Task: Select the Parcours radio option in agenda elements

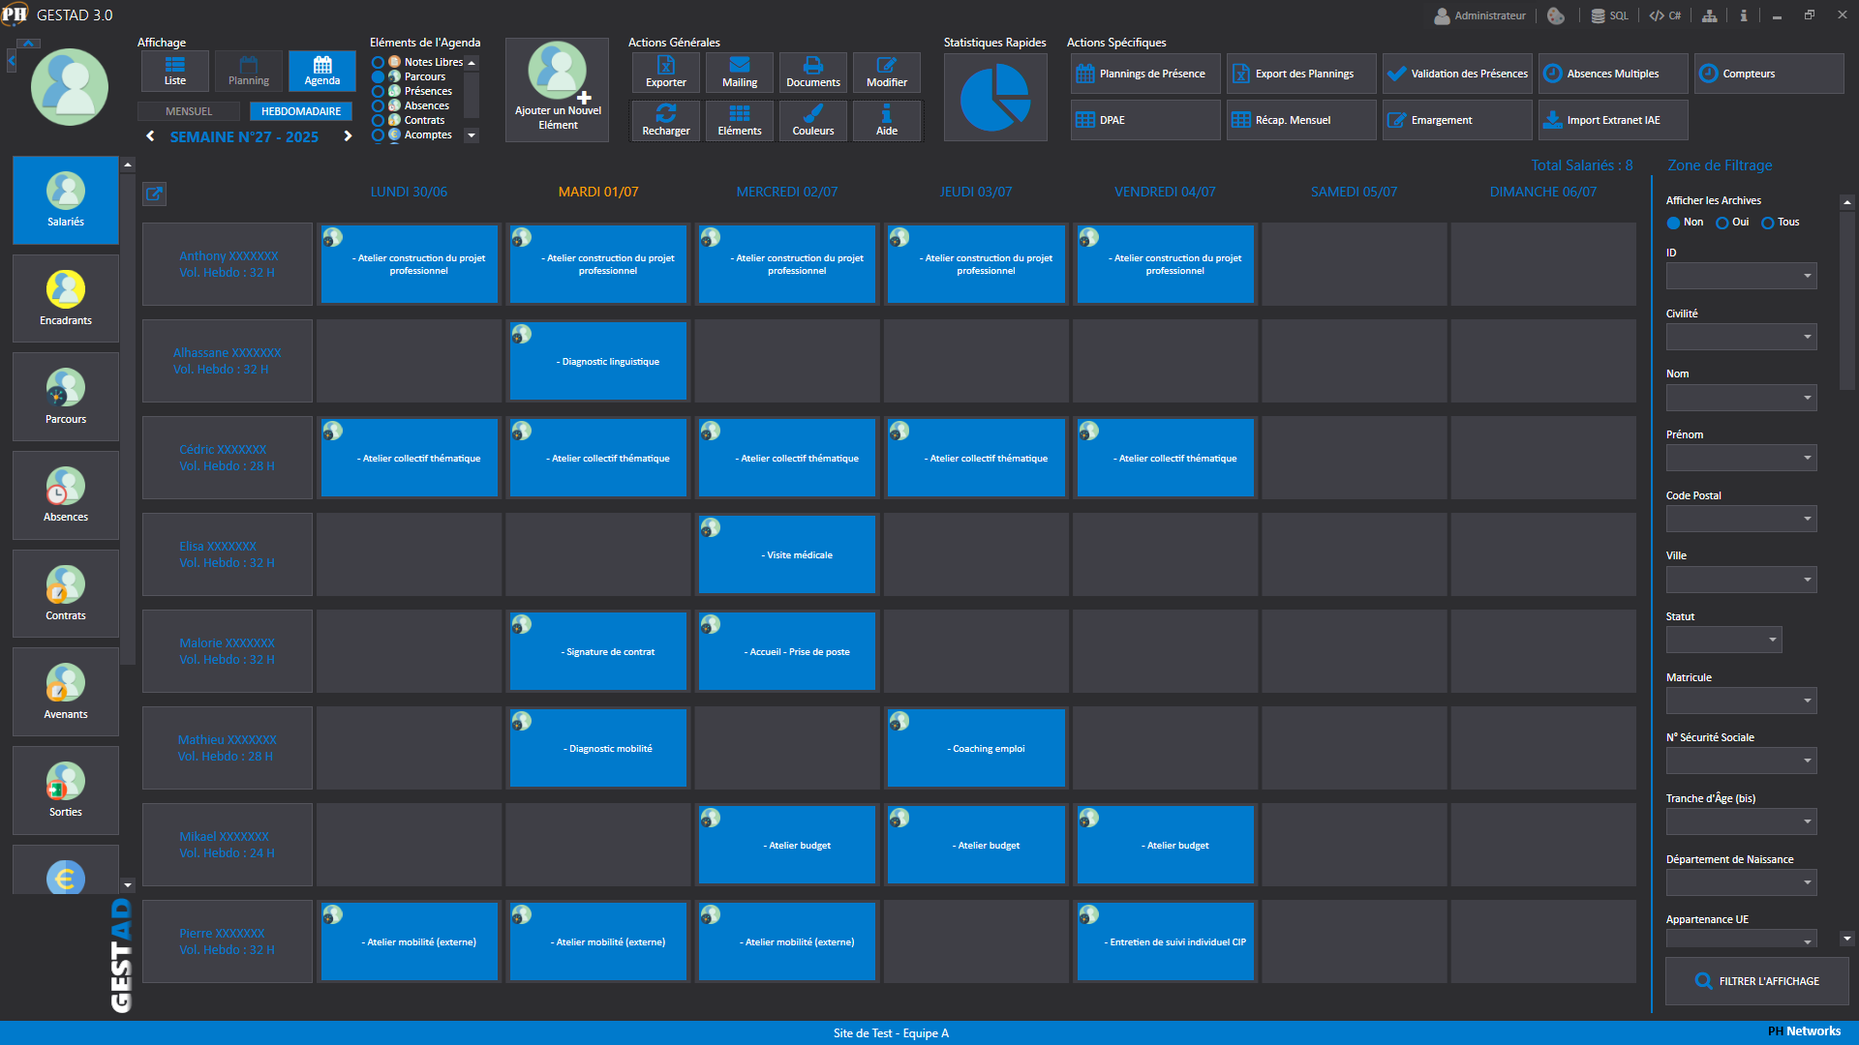Action: pos(379,77)
